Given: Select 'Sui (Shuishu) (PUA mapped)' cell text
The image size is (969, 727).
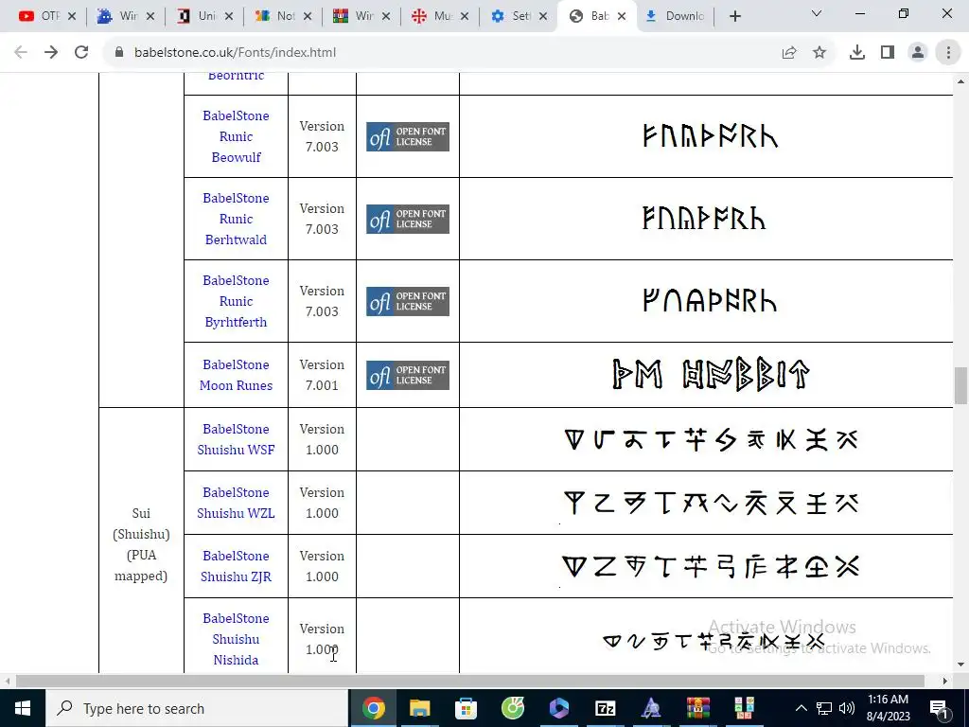Looking at the screenshot, I should pyautogui.click(x=141, y=544).
